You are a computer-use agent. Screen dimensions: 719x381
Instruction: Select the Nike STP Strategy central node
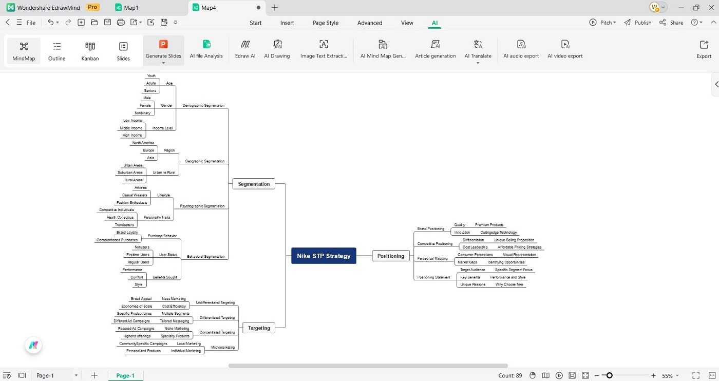pyautogui.click(x=324, y=256)
